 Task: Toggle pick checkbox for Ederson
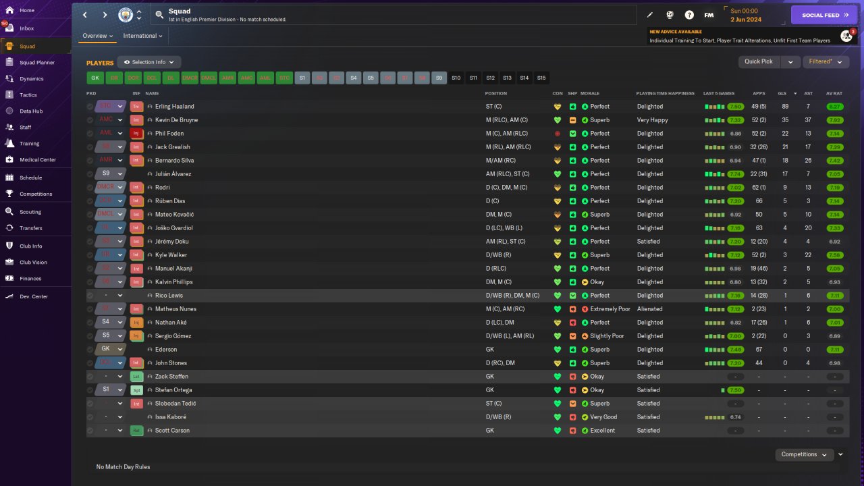click(90, 350)
